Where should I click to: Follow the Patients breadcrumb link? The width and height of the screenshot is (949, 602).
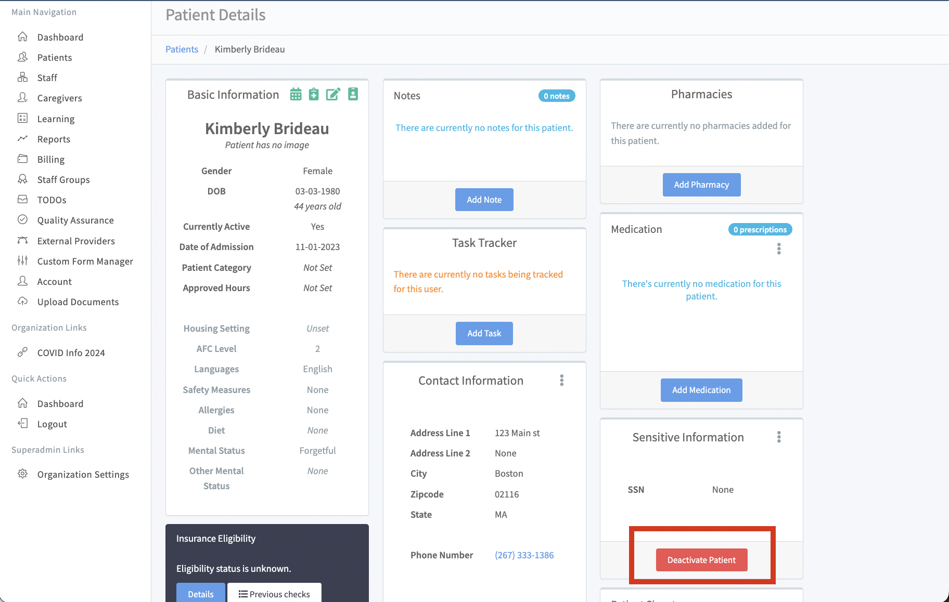click(182, 49)
